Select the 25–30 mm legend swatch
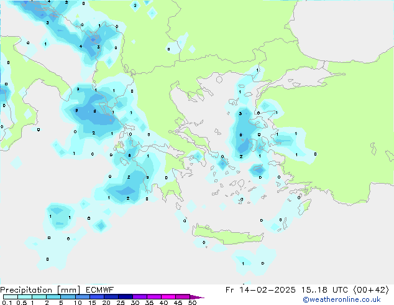Viewport: 394px width, 305px height. tap(126, 297)
